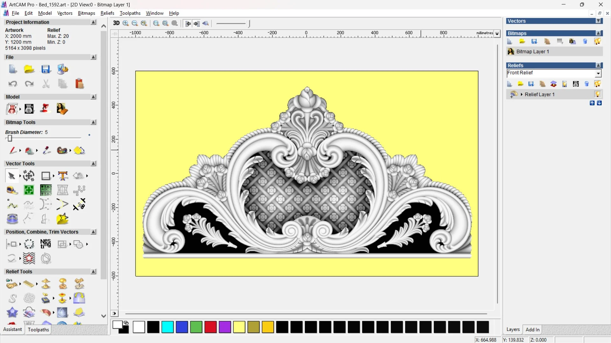Collapse the Bitmap Tools section

(x=93, y=122)
